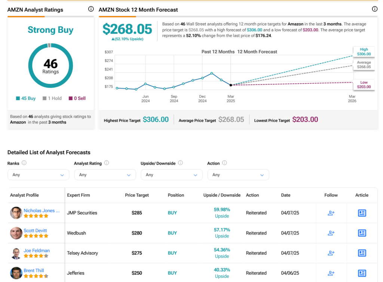Click the Mar 2025 data point on chart
This screenshot has width=383, height=282.
231,85
